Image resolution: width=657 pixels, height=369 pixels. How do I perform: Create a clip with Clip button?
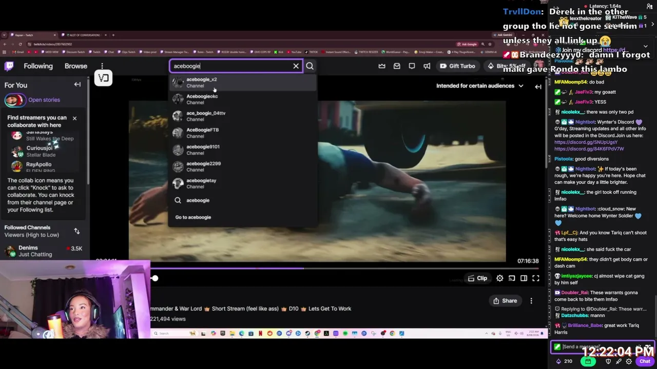(477, 278)
